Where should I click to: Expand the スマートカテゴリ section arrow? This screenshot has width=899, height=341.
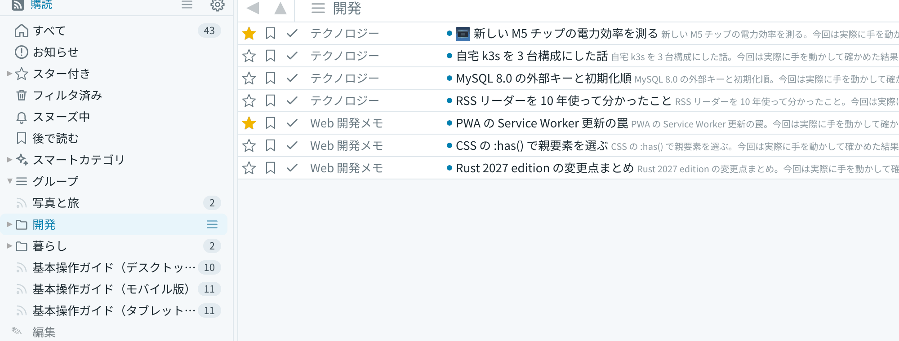coord(9,160)
